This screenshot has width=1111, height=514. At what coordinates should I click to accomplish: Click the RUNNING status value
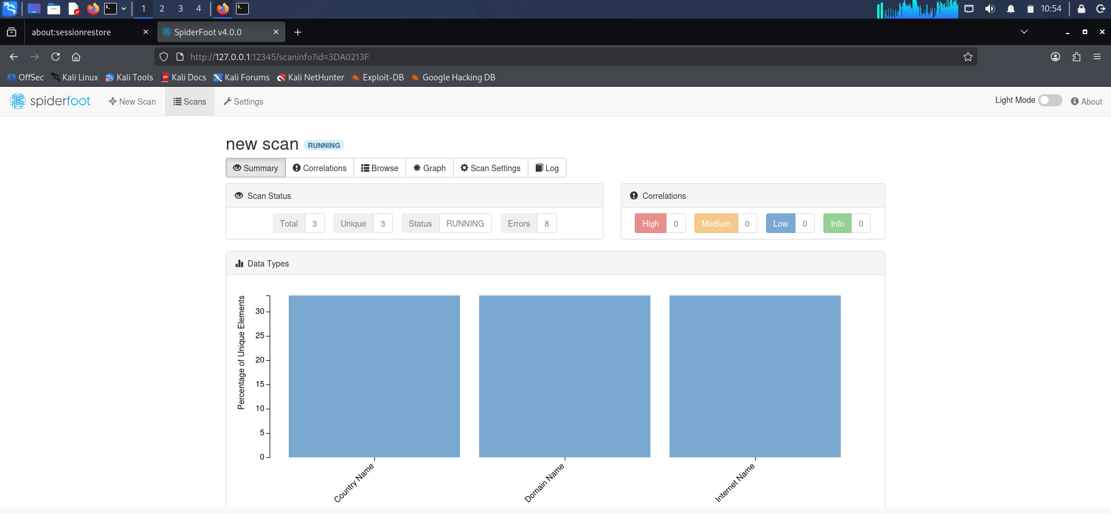[465, 224]
